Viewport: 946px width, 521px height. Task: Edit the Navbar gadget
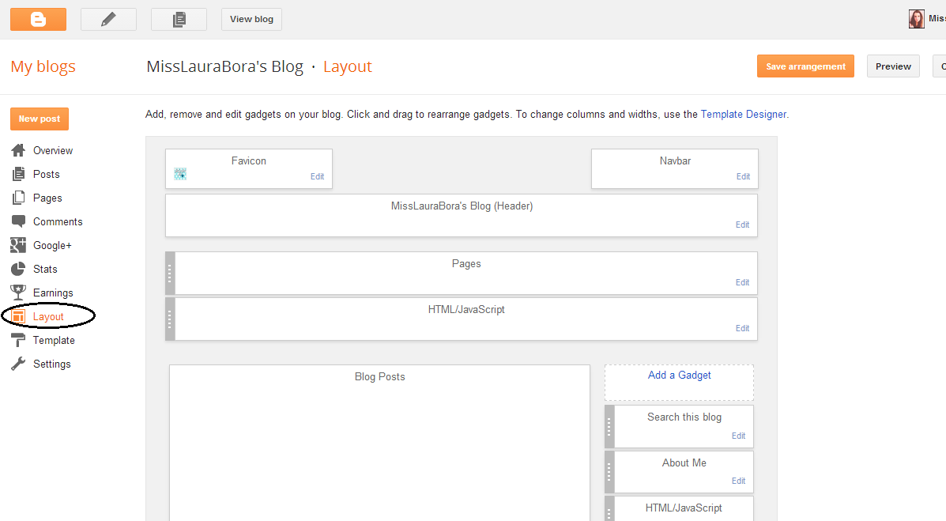click(743, 176)
